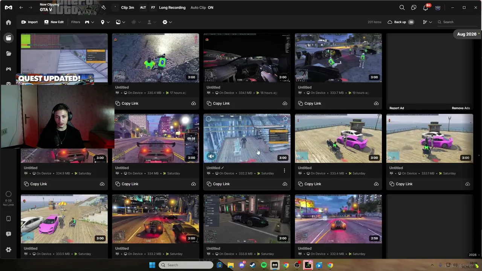Screen dimensions: 482x271
Task: Select the hovered clip using its circle checkbox
Action: click(209, 119)
